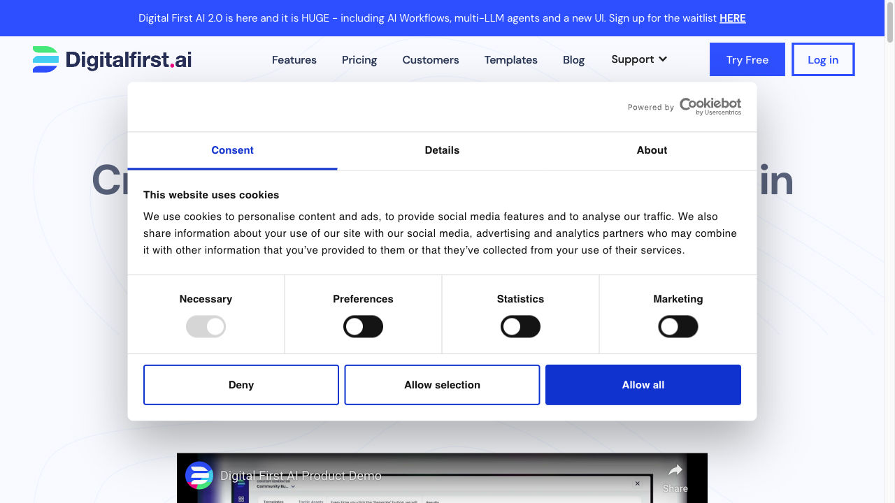Screen dimensions: 895x503
Task: Click the product demo video thumbnail
Action: pos(442,479)
